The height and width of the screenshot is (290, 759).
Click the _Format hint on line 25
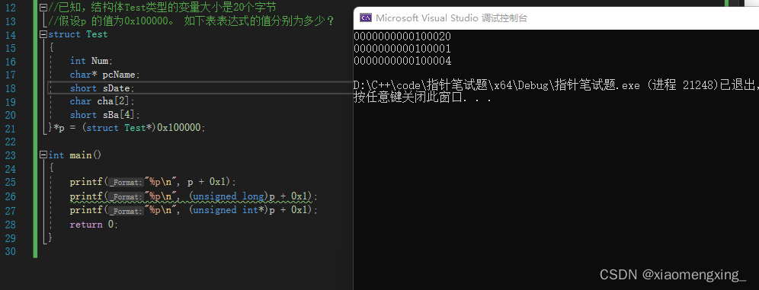coord(126,183)
